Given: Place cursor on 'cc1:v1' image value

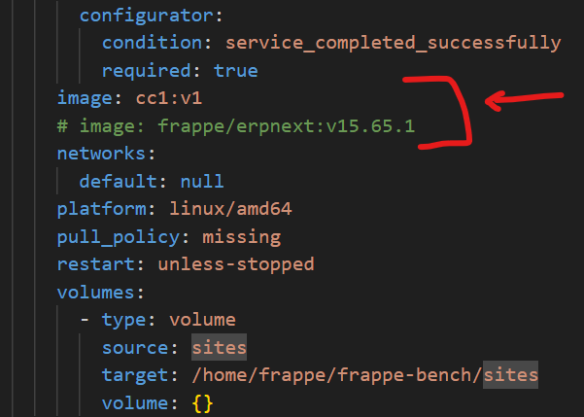Looking at the screenshot, I should pyautogui.click(x=169, y=98).
